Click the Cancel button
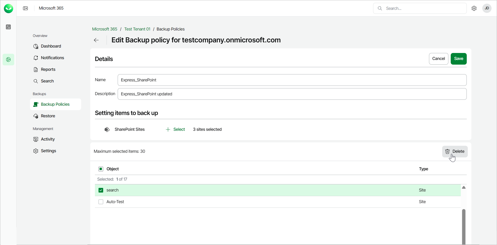The height and width of the screenshot is (245, 497). [438, 59]
